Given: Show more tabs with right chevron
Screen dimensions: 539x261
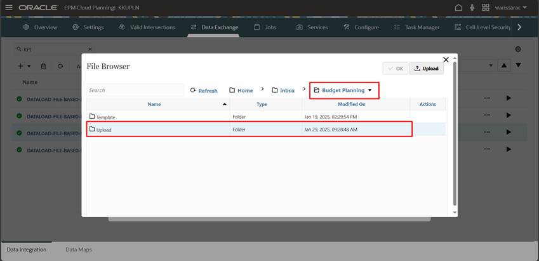Looking at the screenshot, I should pyautogui.click(x=519, y=27).
